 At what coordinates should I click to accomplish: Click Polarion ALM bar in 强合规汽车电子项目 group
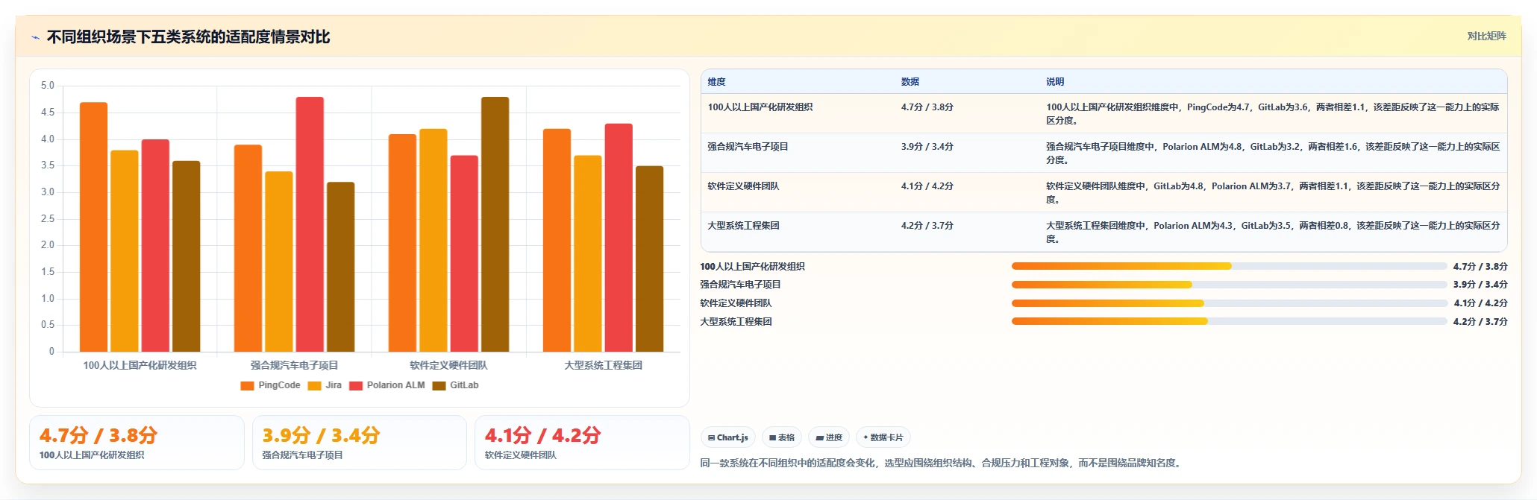(310, 224)
